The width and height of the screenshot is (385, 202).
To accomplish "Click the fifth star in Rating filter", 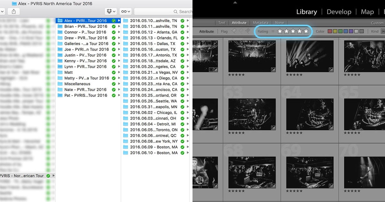I will pos(306,31).
